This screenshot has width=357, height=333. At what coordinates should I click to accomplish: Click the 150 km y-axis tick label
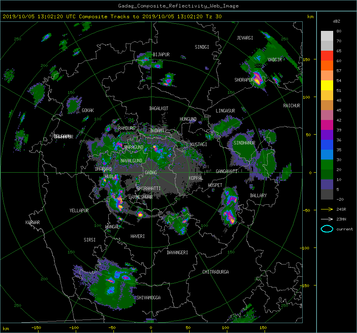tap(306, 59)
